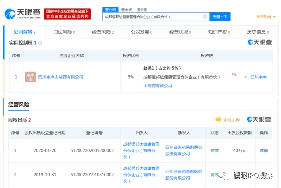Click the 5% investment ratio cell

(x=131, y=77)
